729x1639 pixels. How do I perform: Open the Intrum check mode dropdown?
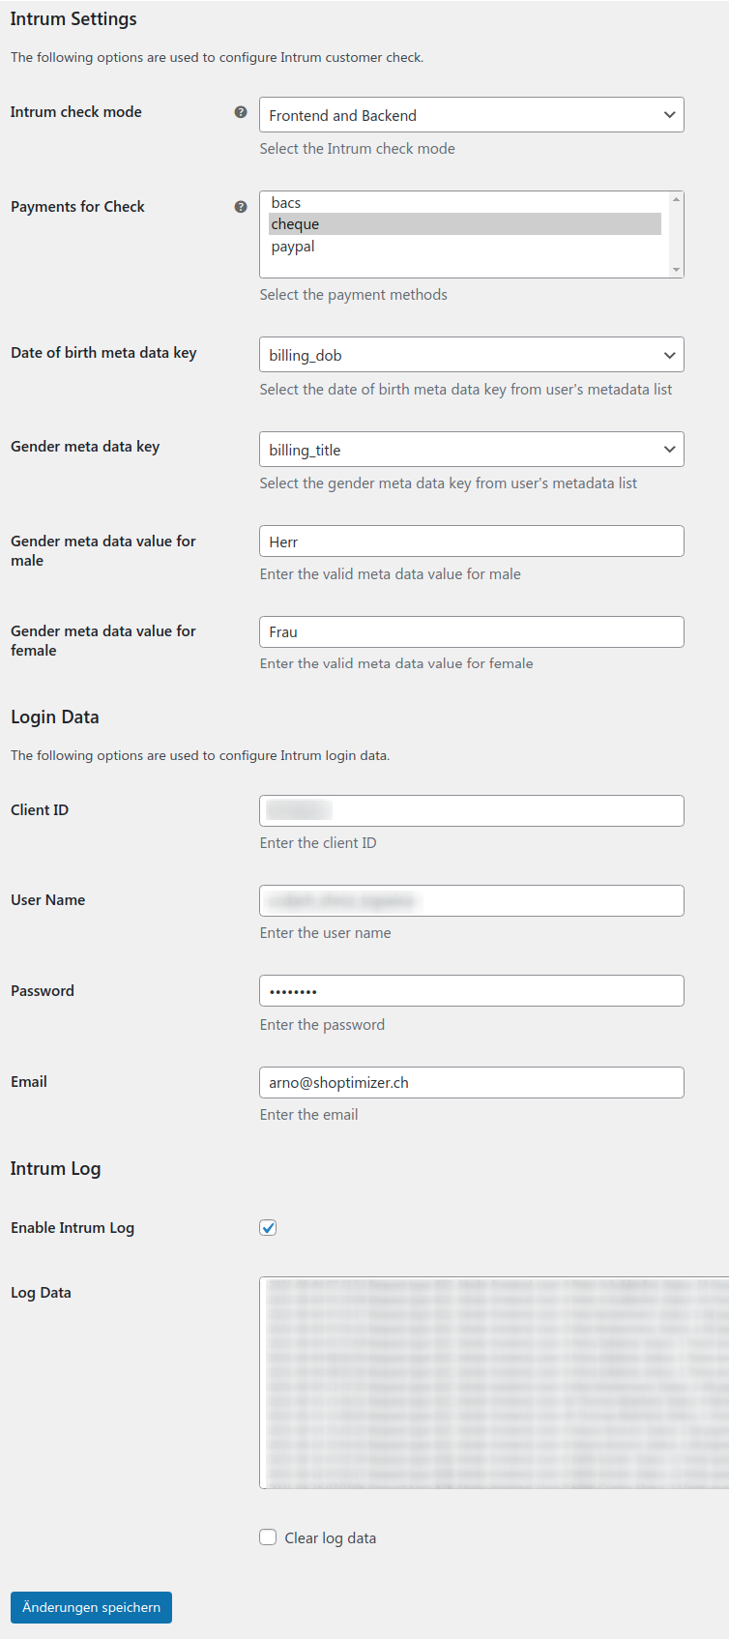pyautogui.click(x=472, y=115)
